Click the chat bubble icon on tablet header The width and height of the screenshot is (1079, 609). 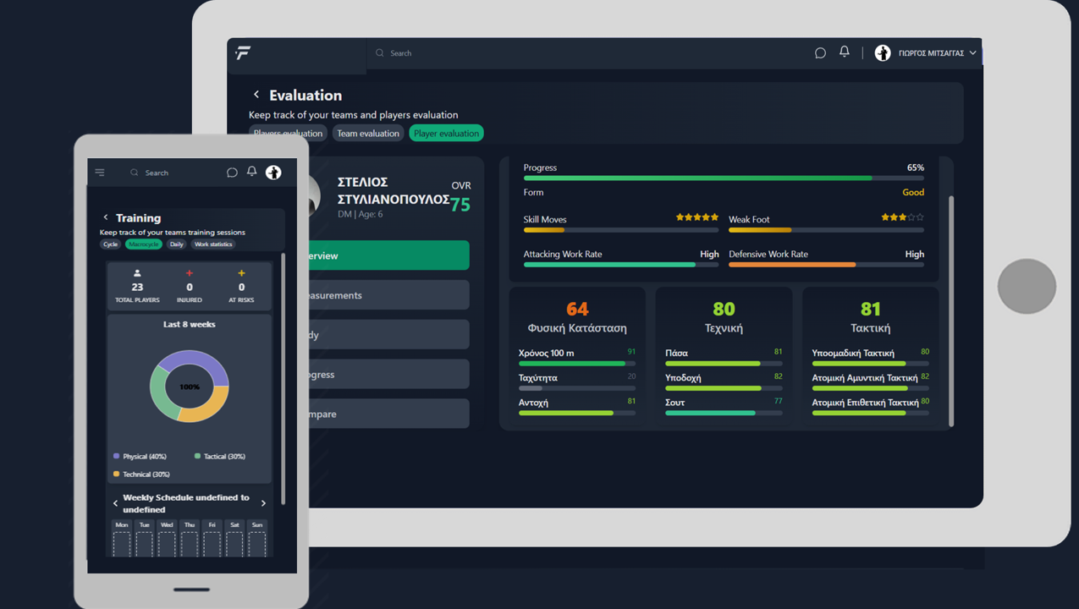(820, 53)
